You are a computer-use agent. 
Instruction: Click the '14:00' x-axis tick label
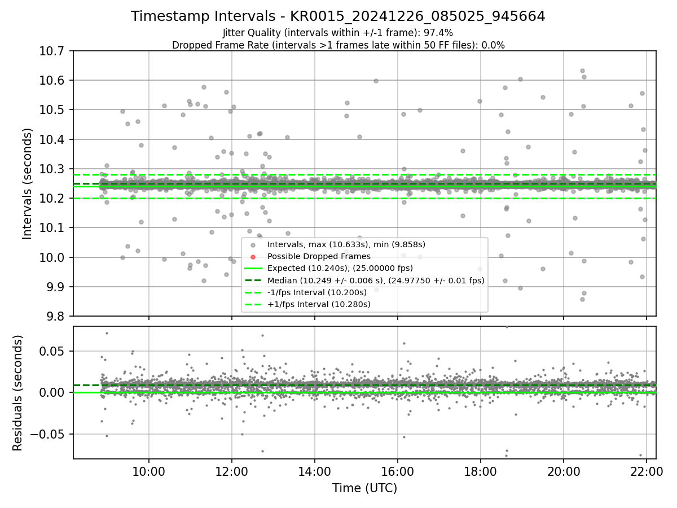point(315,472)
